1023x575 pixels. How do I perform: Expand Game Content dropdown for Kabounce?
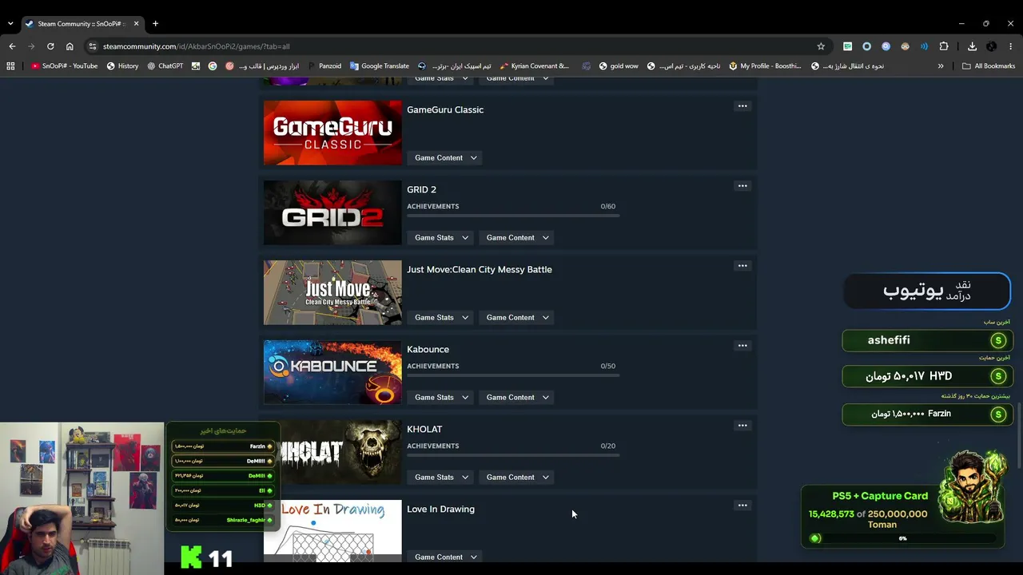[517, 398]
